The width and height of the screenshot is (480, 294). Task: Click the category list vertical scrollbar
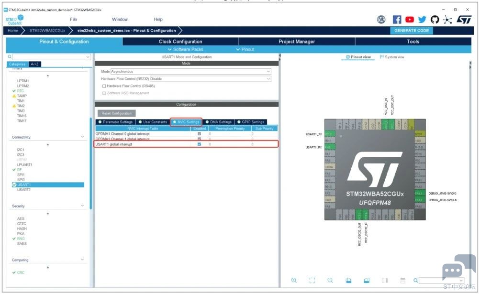point(90,163)
